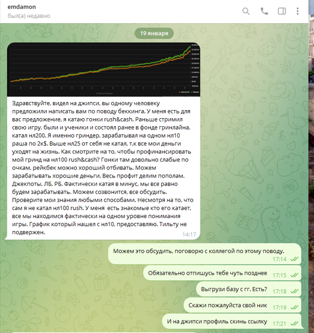Screen dimensions: 314x333
Task: Select message 'Скажи пожалуйста свой ник'
Action: tap(242, 305)
